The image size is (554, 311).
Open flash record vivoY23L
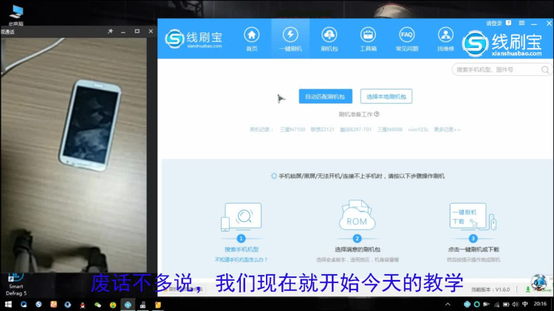pos(418,130)
